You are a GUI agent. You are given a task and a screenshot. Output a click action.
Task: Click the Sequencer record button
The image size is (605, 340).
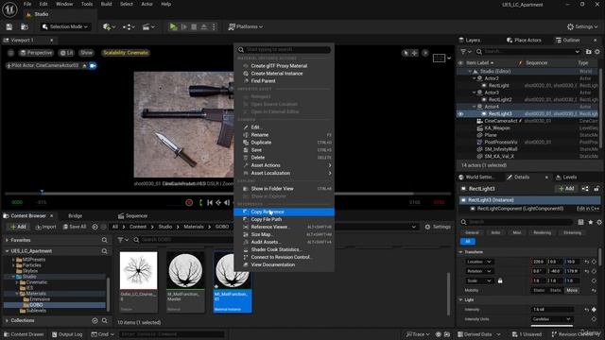(x=189, y=202)
